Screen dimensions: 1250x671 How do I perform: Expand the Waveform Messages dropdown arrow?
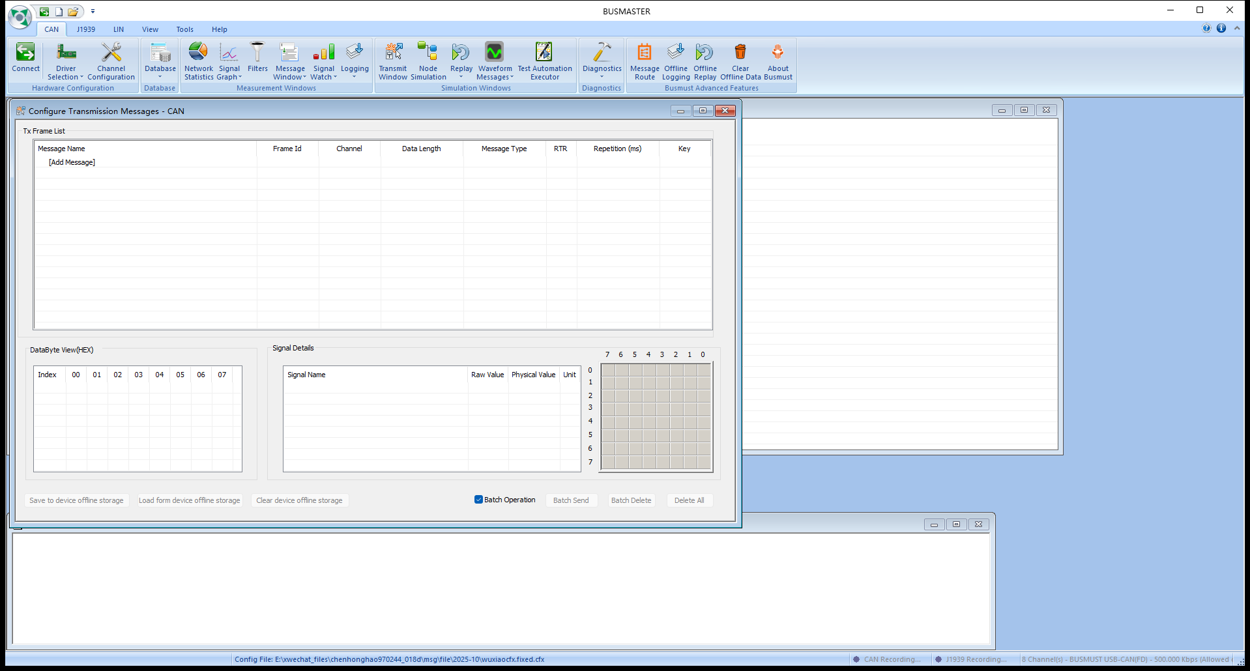coord(512,77)
